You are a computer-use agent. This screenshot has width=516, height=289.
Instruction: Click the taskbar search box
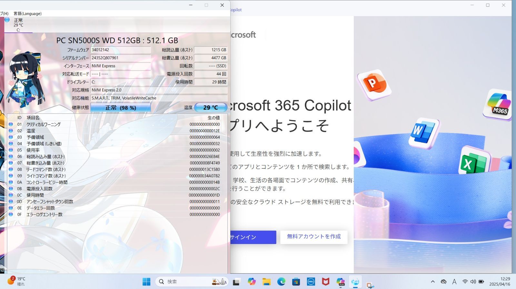click(x=192, y=282)
